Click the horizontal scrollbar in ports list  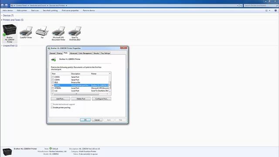(x=76, y=94)
